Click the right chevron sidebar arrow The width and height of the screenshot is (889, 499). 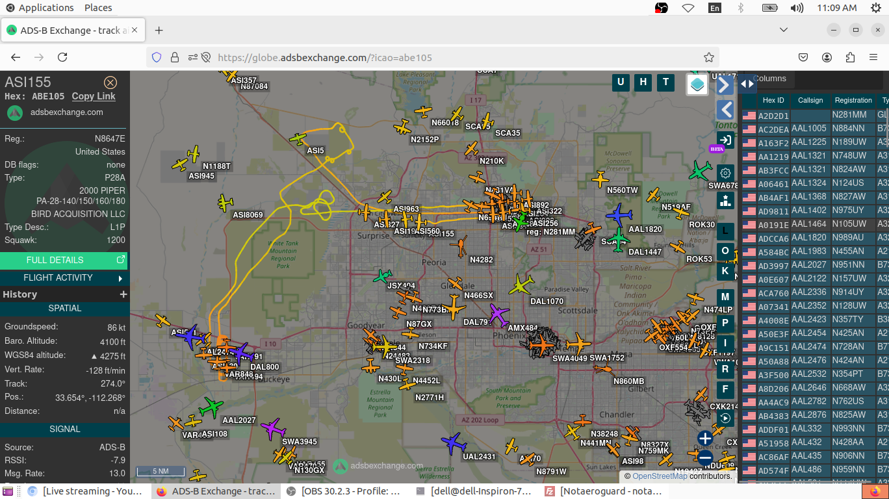pyautogui.click(x=725, y=85)
